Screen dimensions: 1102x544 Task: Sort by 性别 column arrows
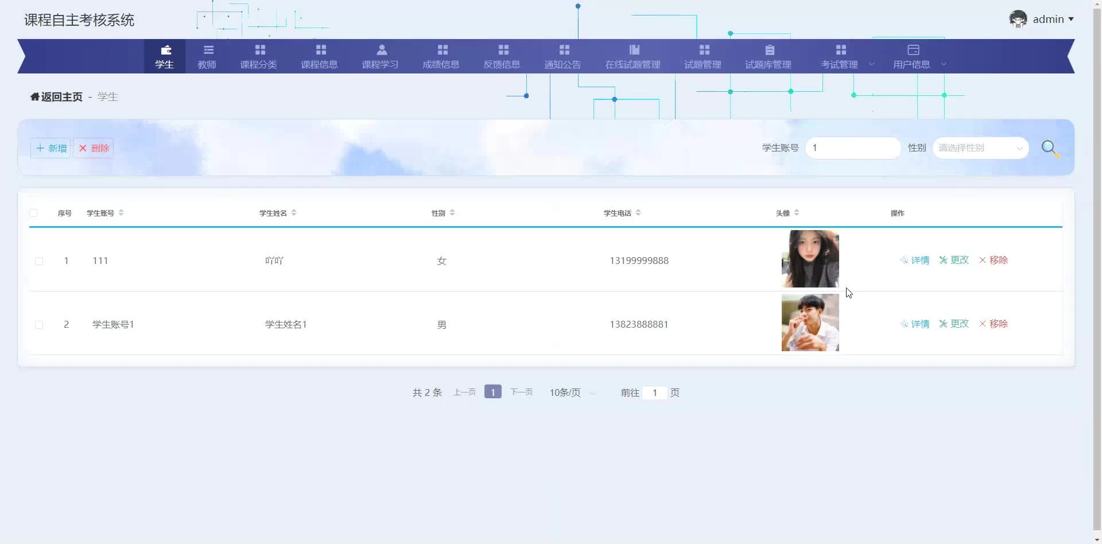point(452,213)
